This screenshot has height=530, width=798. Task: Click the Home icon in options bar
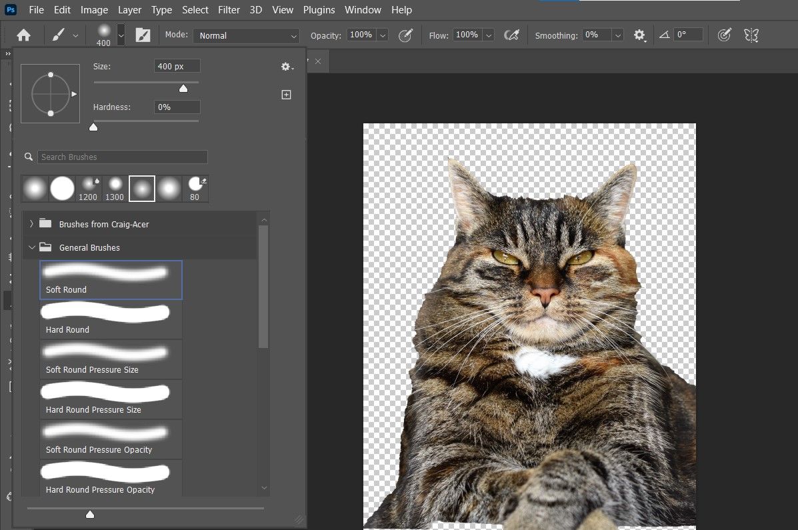[x=24, y=35]
